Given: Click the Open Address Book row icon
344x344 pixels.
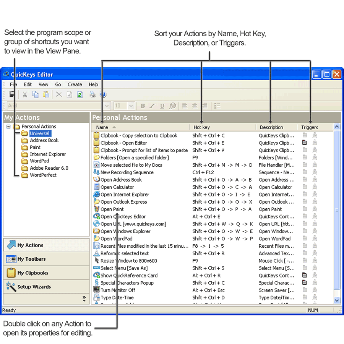Looking at the screenshot, I should tap(96, 180).
